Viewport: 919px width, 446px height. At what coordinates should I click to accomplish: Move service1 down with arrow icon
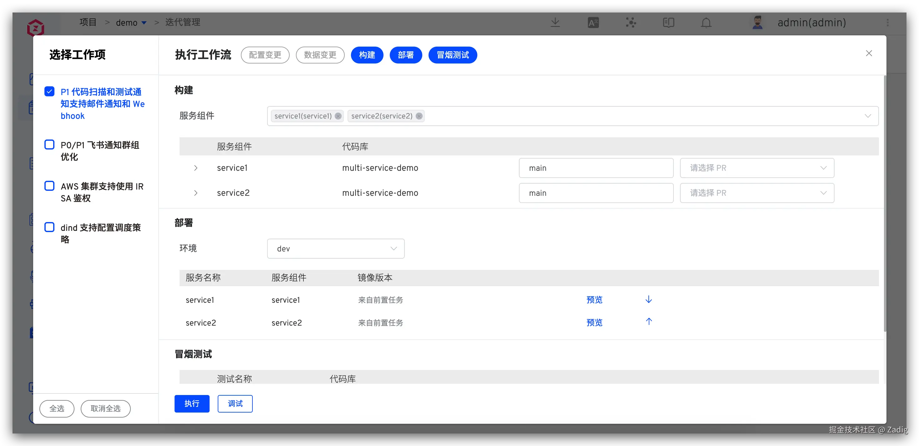point(648,299)
